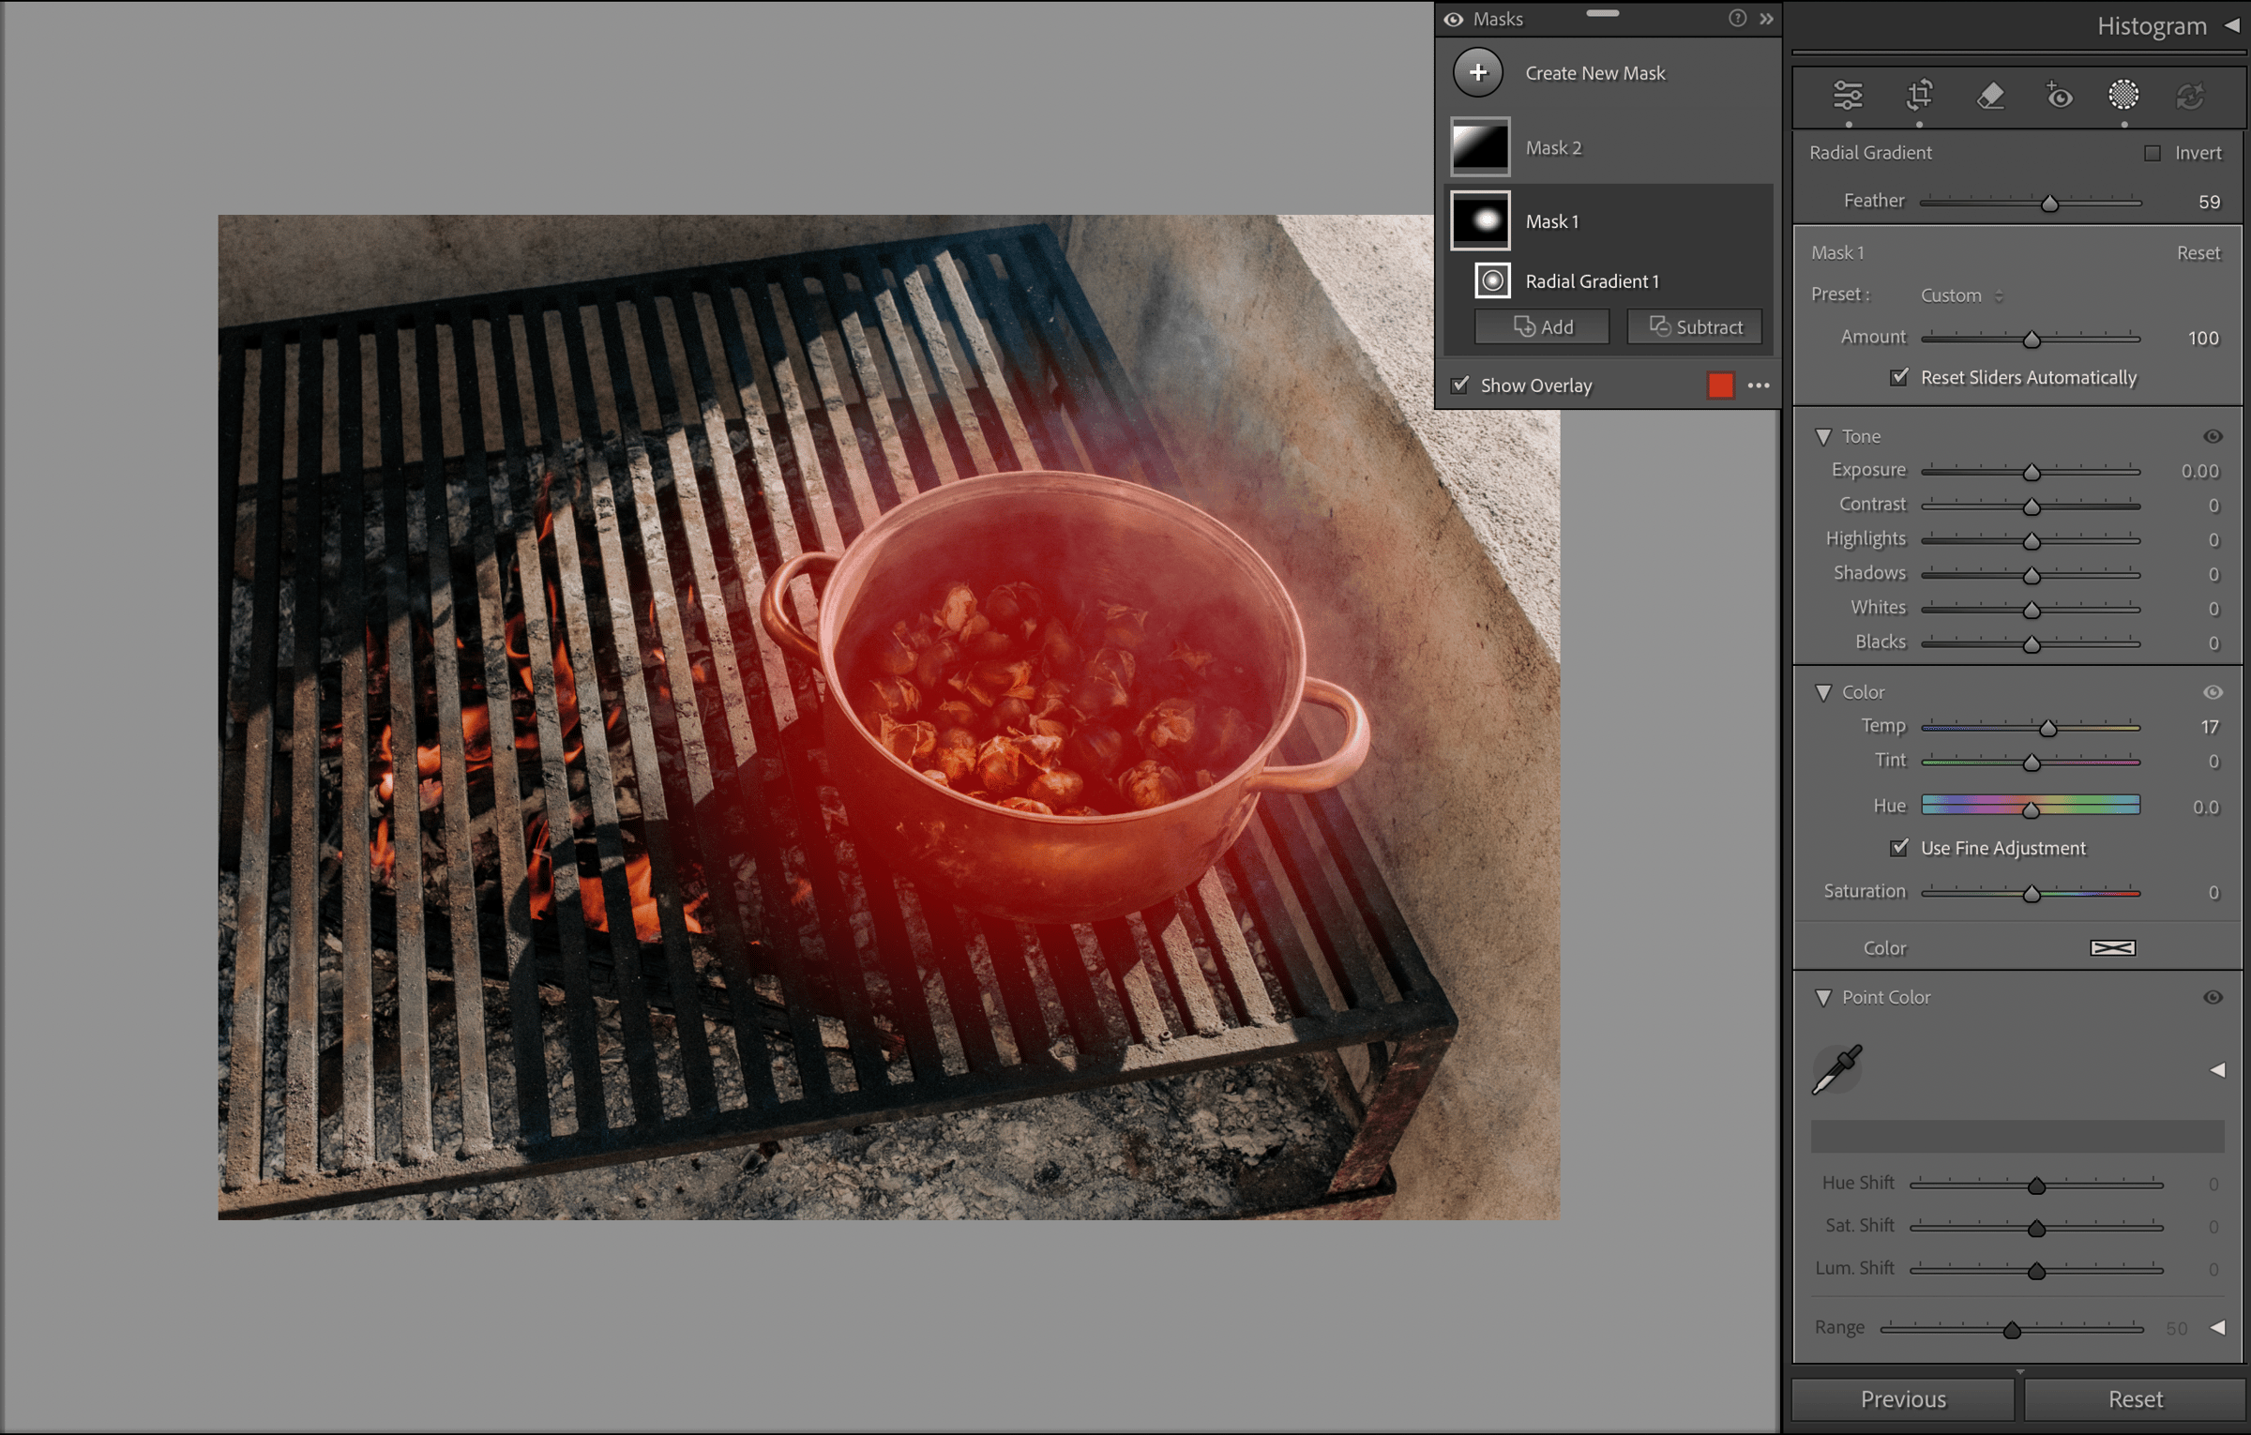This screenshot has width=2251, height=1435.
Task: Click the Masking tool icon
Action: click(2123, 95)
